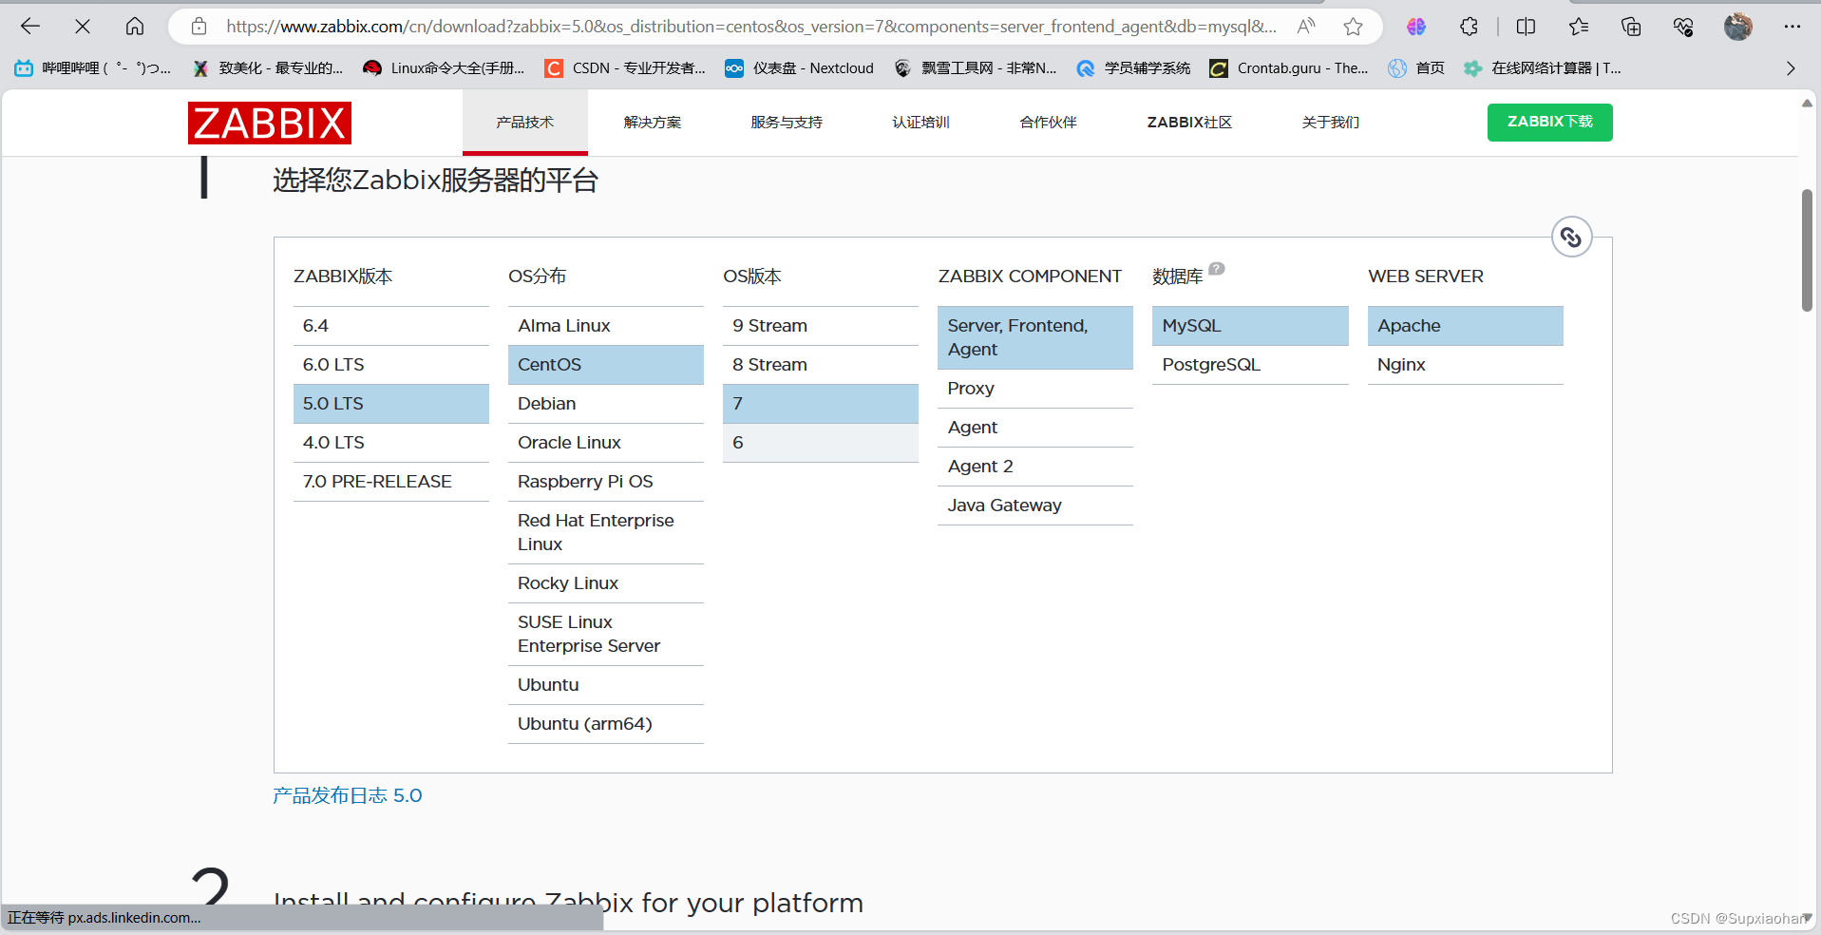The image size is (1821, 935).
Task: Click the green ZABBIX下载 button
Action: tap(1549, 123)
